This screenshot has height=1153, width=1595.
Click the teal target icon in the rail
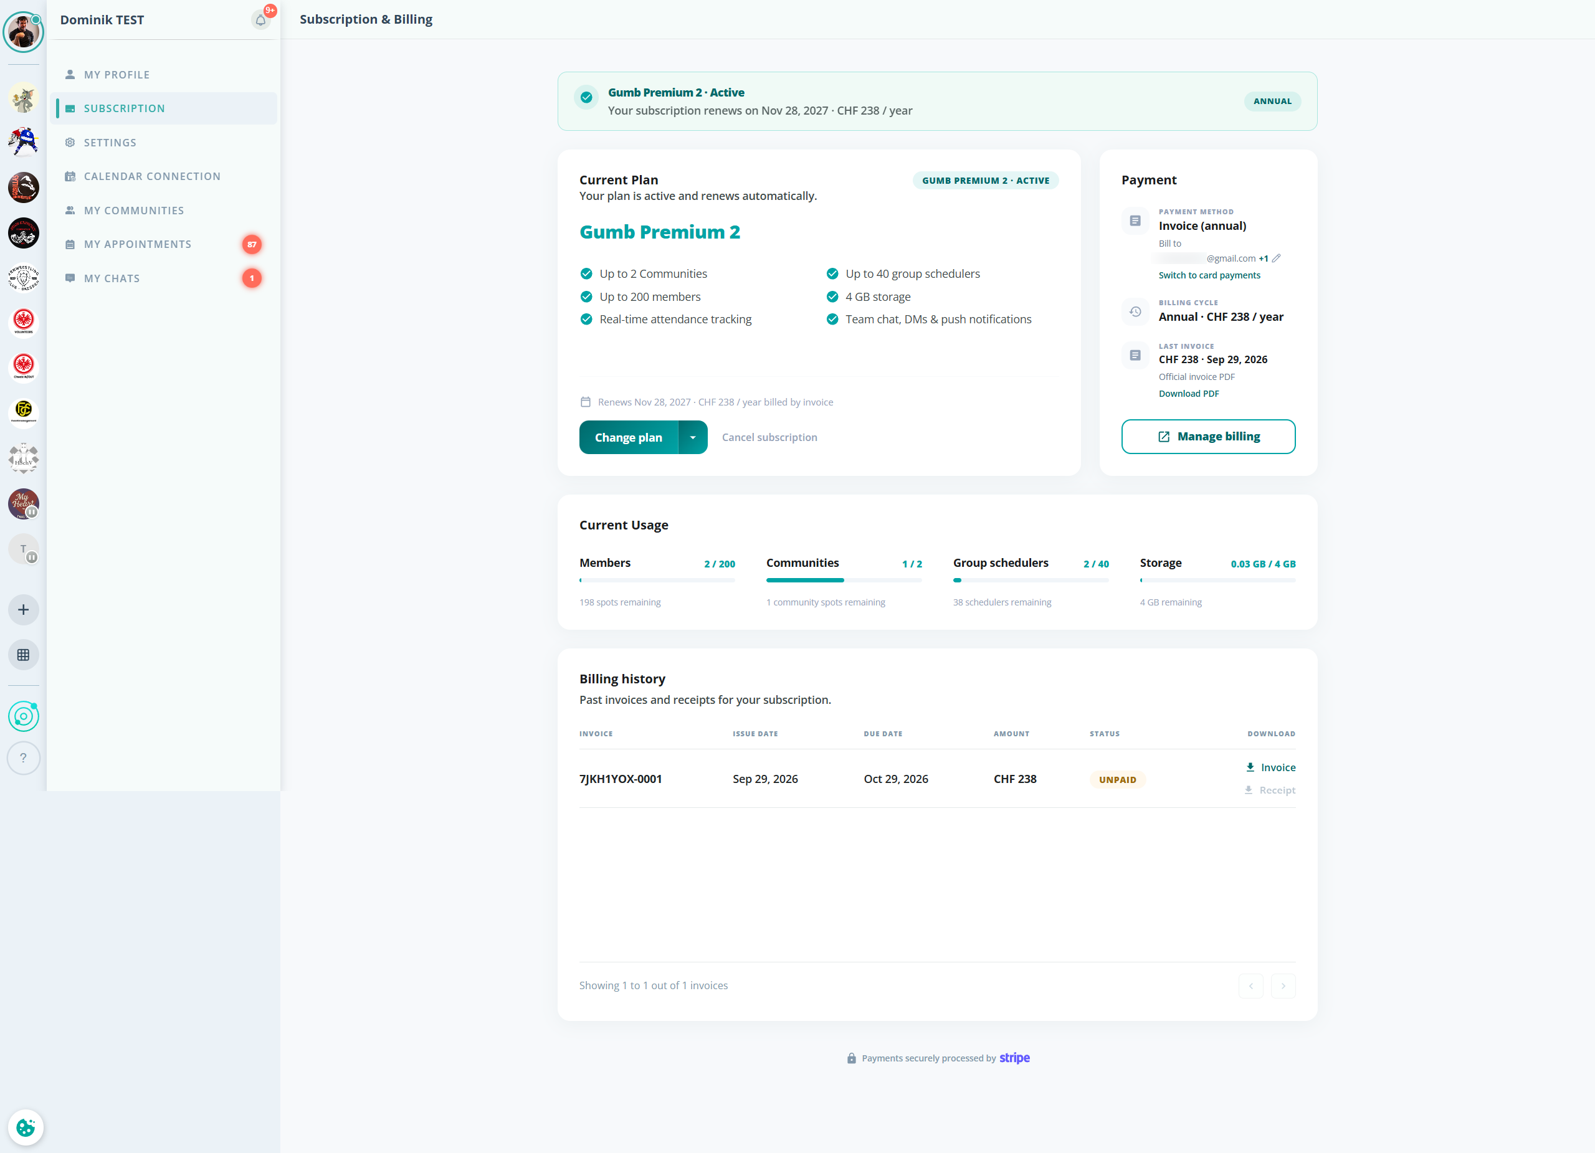coord(23,716)
